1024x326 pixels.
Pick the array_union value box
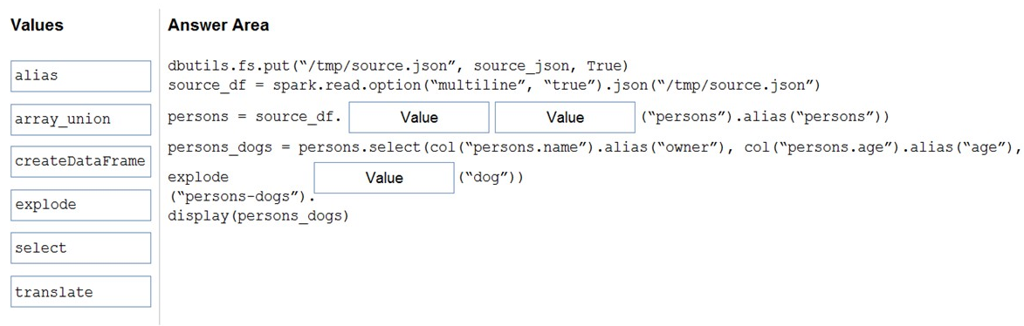(82, 119)
